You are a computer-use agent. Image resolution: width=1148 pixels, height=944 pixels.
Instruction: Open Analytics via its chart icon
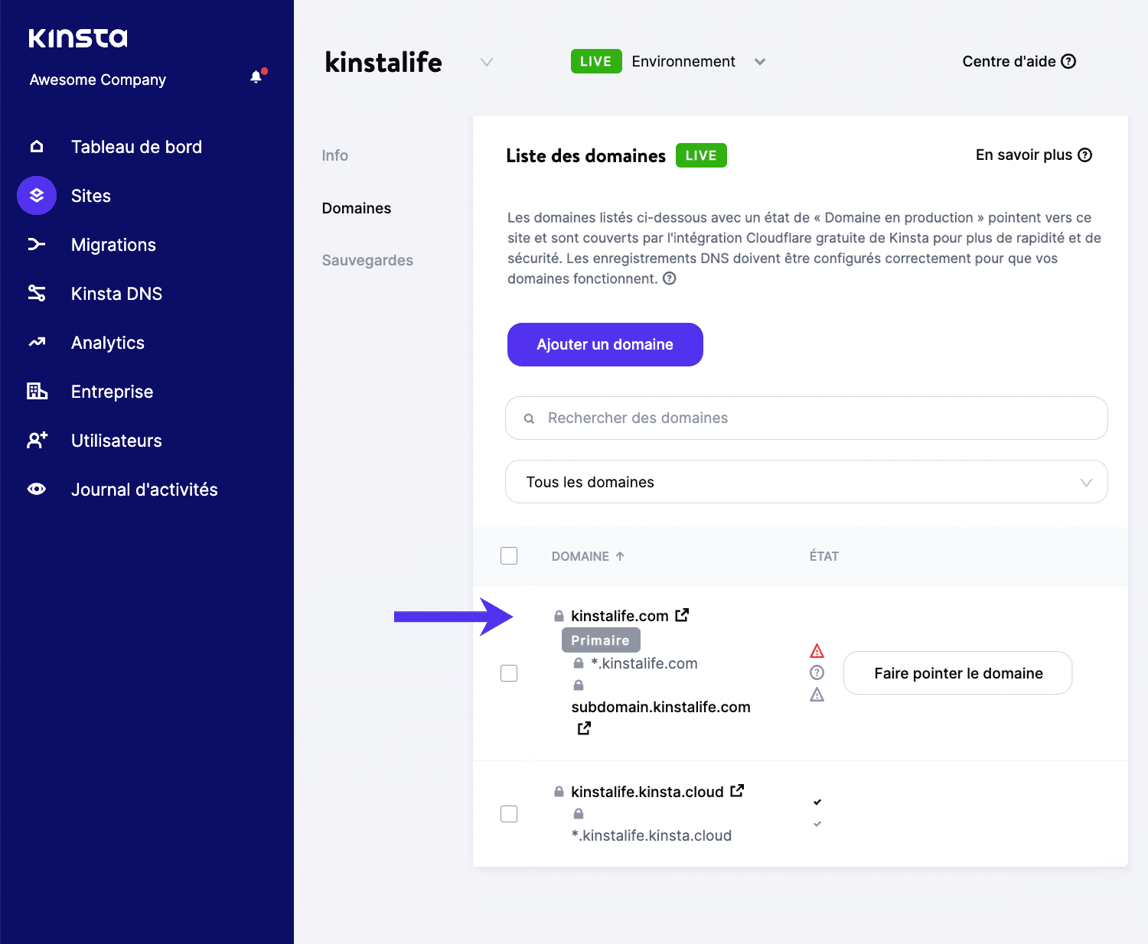tap(36, 342)
